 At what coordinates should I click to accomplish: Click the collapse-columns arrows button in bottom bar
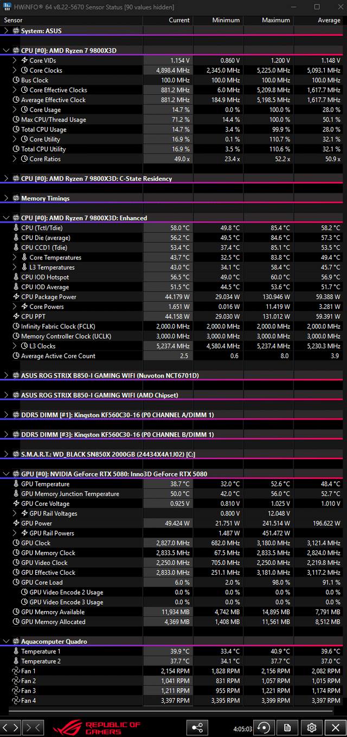pyautogui.click(x=33, y=727)
